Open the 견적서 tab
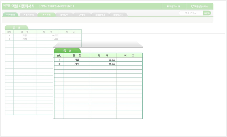227x137 pixels. point(82,15)
